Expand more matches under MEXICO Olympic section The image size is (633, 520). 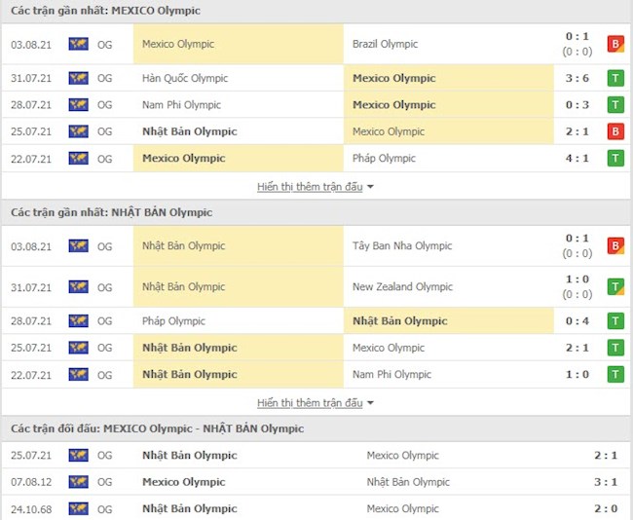316,186
